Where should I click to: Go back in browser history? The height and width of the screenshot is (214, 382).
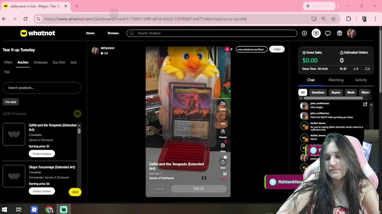click(4, 19)
